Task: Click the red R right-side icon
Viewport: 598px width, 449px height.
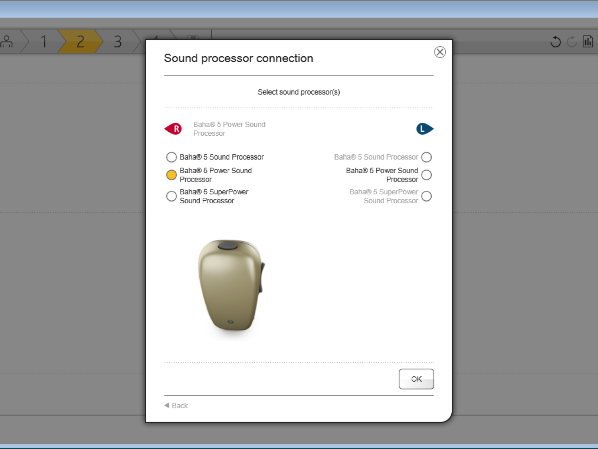Action: pyautogui.click(x=173, y=129)
